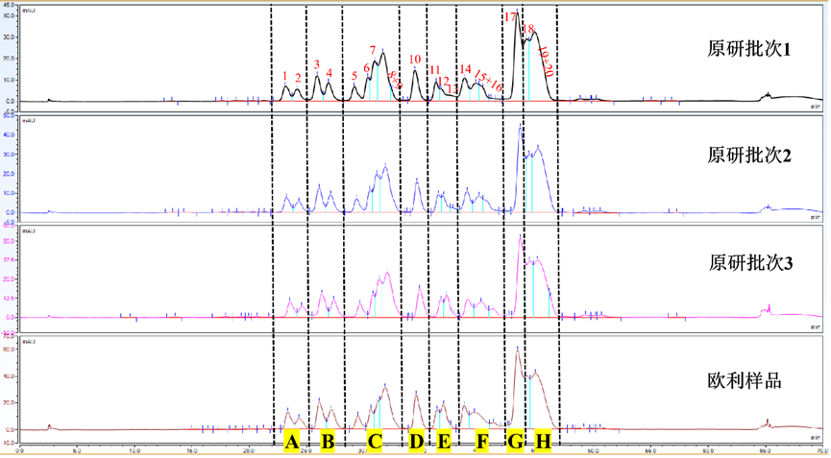
Task: Click the yellow label E
Action: (x=444, y=441)
